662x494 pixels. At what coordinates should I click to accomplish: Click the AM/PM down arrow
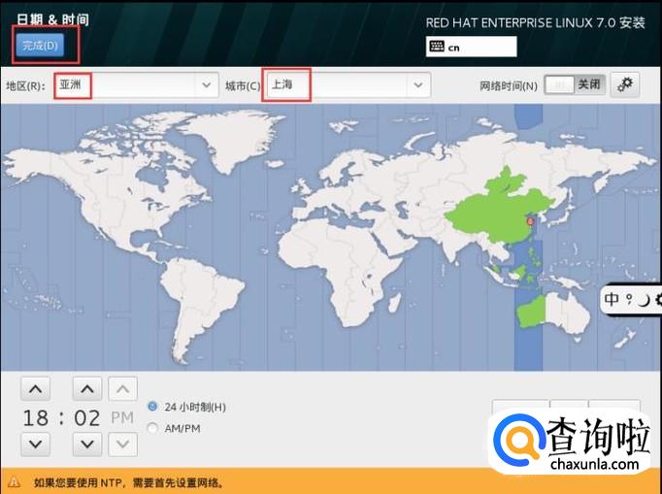click(122, 445)
